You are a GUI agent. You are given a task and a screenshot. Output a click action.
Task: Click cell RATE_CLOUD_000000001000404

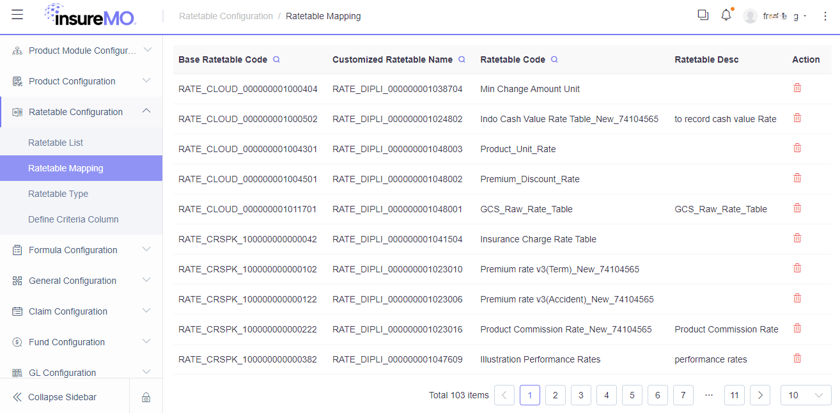point(248,89)
